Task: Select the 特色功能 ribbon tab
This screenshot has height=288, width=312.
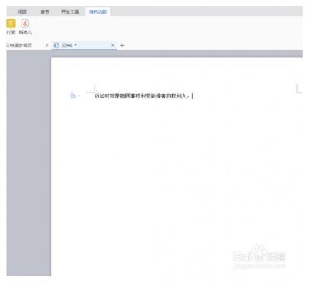Action: [x=98, y=12]
